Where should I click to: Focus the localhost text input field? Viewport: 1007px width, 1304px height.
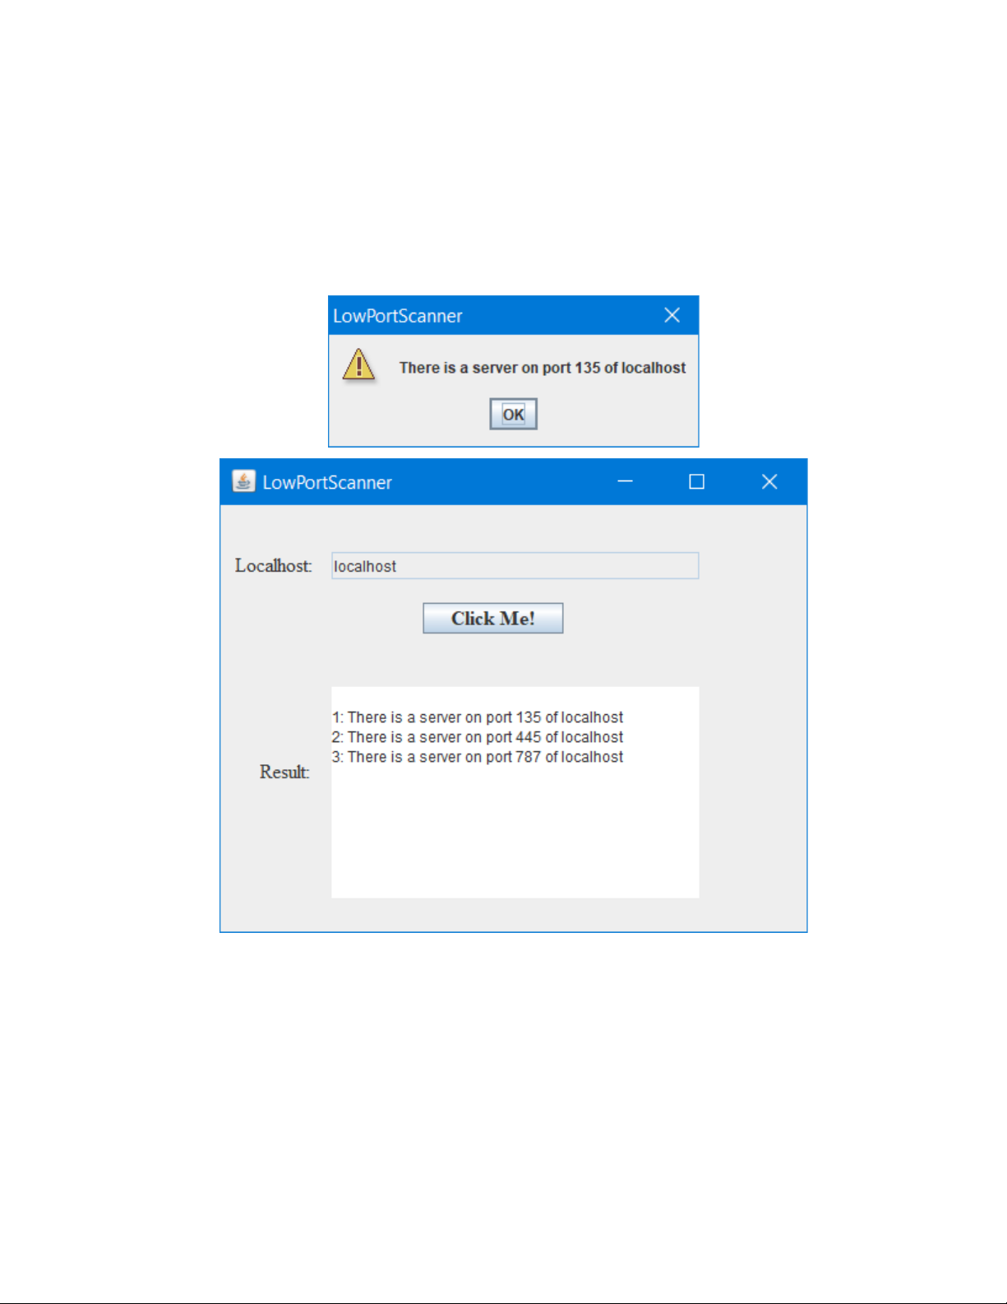(515, 566)
